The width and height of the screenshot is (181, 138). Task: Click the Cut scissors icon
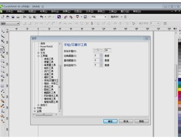[24, 17]
